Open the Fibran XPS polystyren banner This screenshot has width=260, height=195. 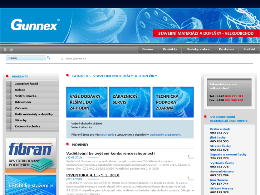(x=31, y=155)
